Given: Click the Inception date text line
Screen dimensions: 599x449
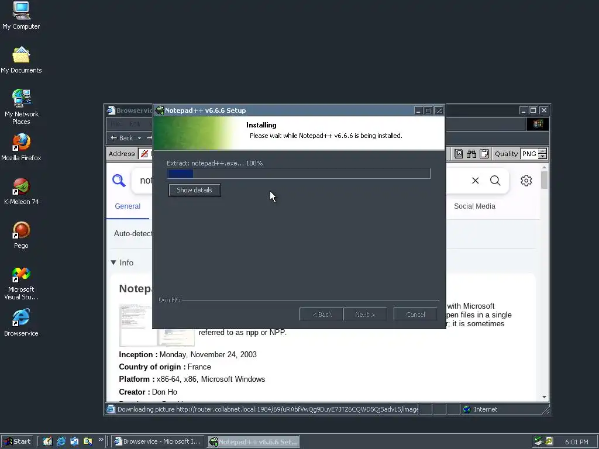Looking at the screenshot, I should (x=188, y=355).
